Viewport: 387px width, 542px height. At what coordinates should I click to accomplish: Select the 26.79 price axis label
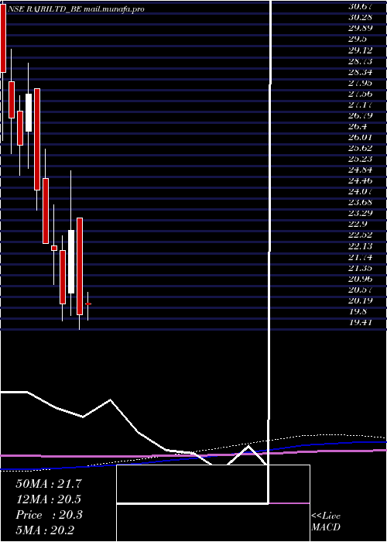pyautogui.click(x=360, y=115)
